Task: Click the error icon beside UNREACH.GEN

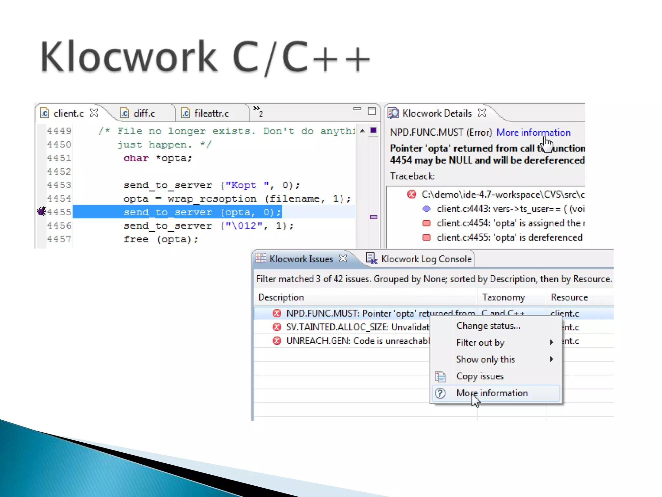Action: (277, 341)
